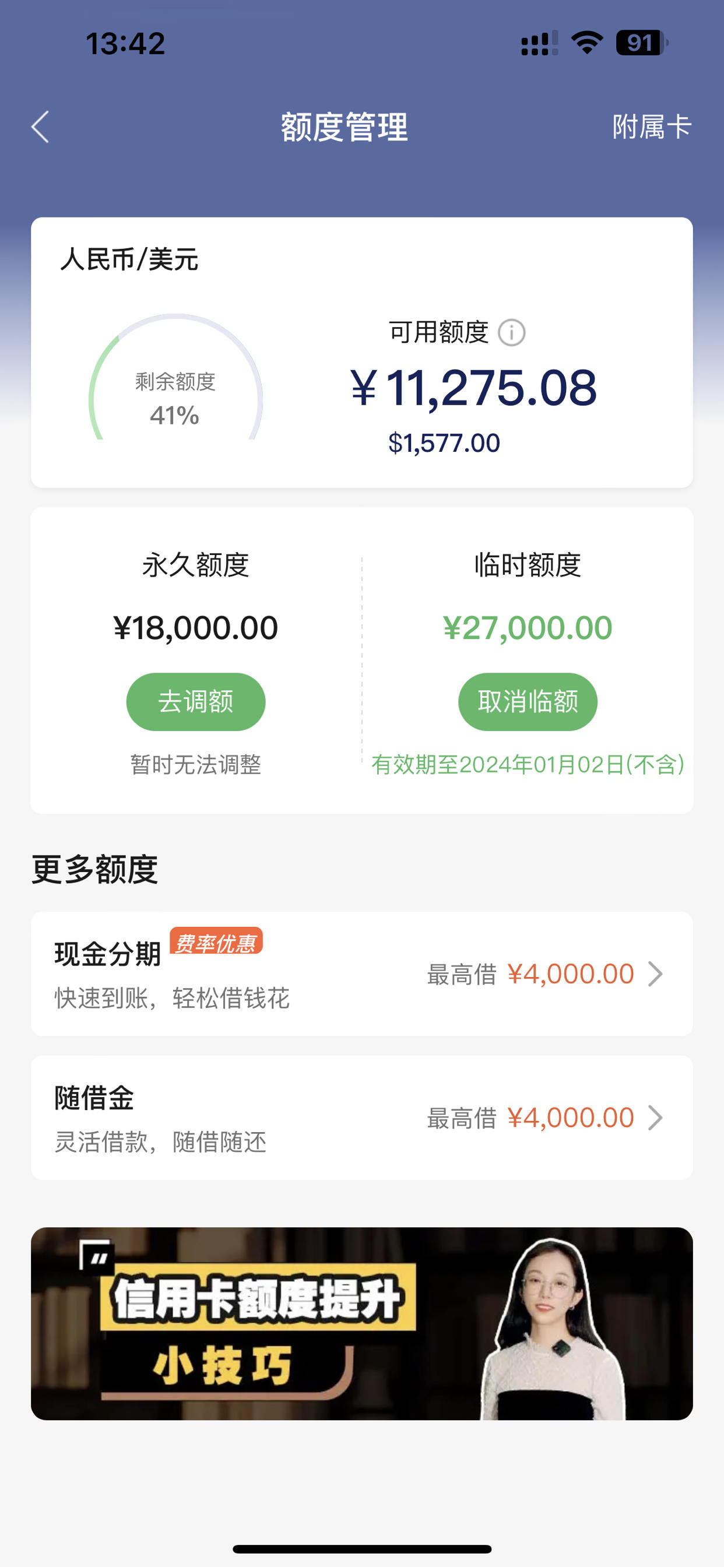Tap the ¥11,275.08 available credit amount

point(473,388)
